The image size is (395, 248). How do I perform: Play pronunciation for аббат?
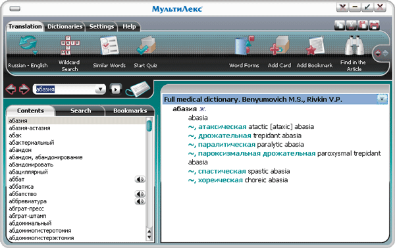point(140,180)
